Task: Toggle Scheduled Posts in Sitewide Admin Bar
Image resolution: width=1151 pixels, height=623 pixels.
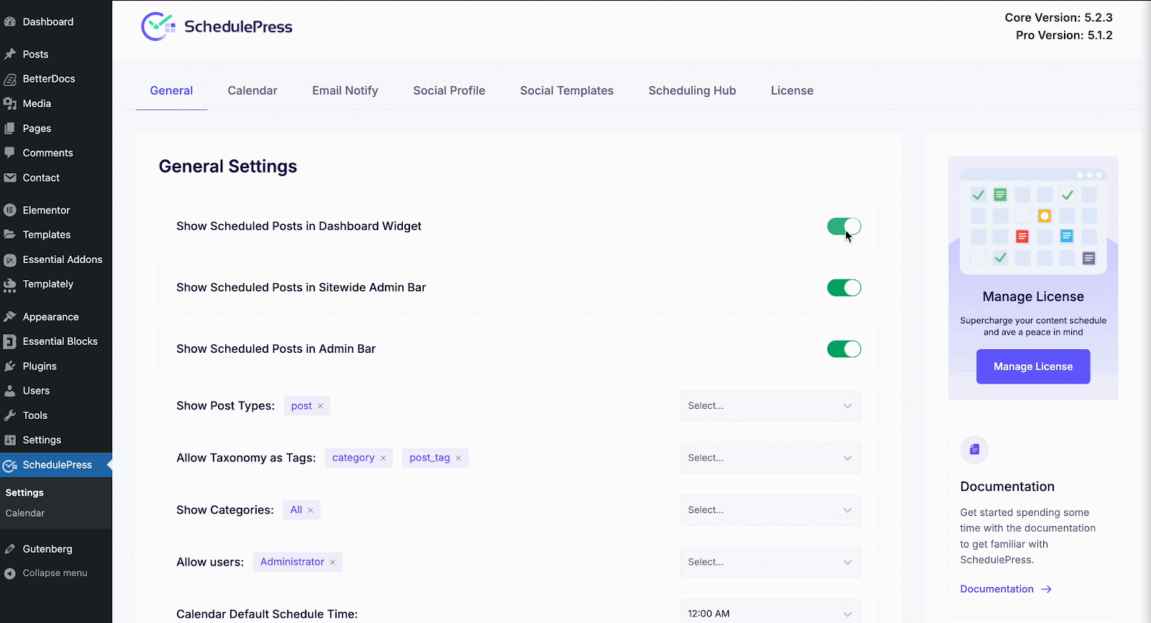Action: coord(844,288)
